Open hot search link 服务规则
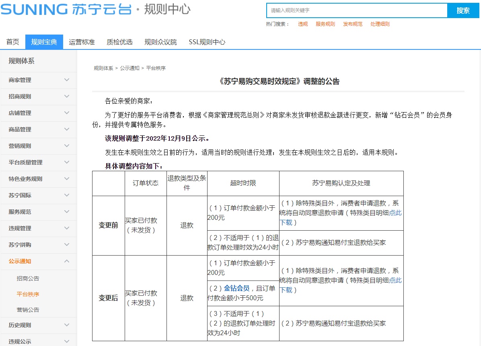The height and width of the screenshot is (346, 481). point(325,24)
